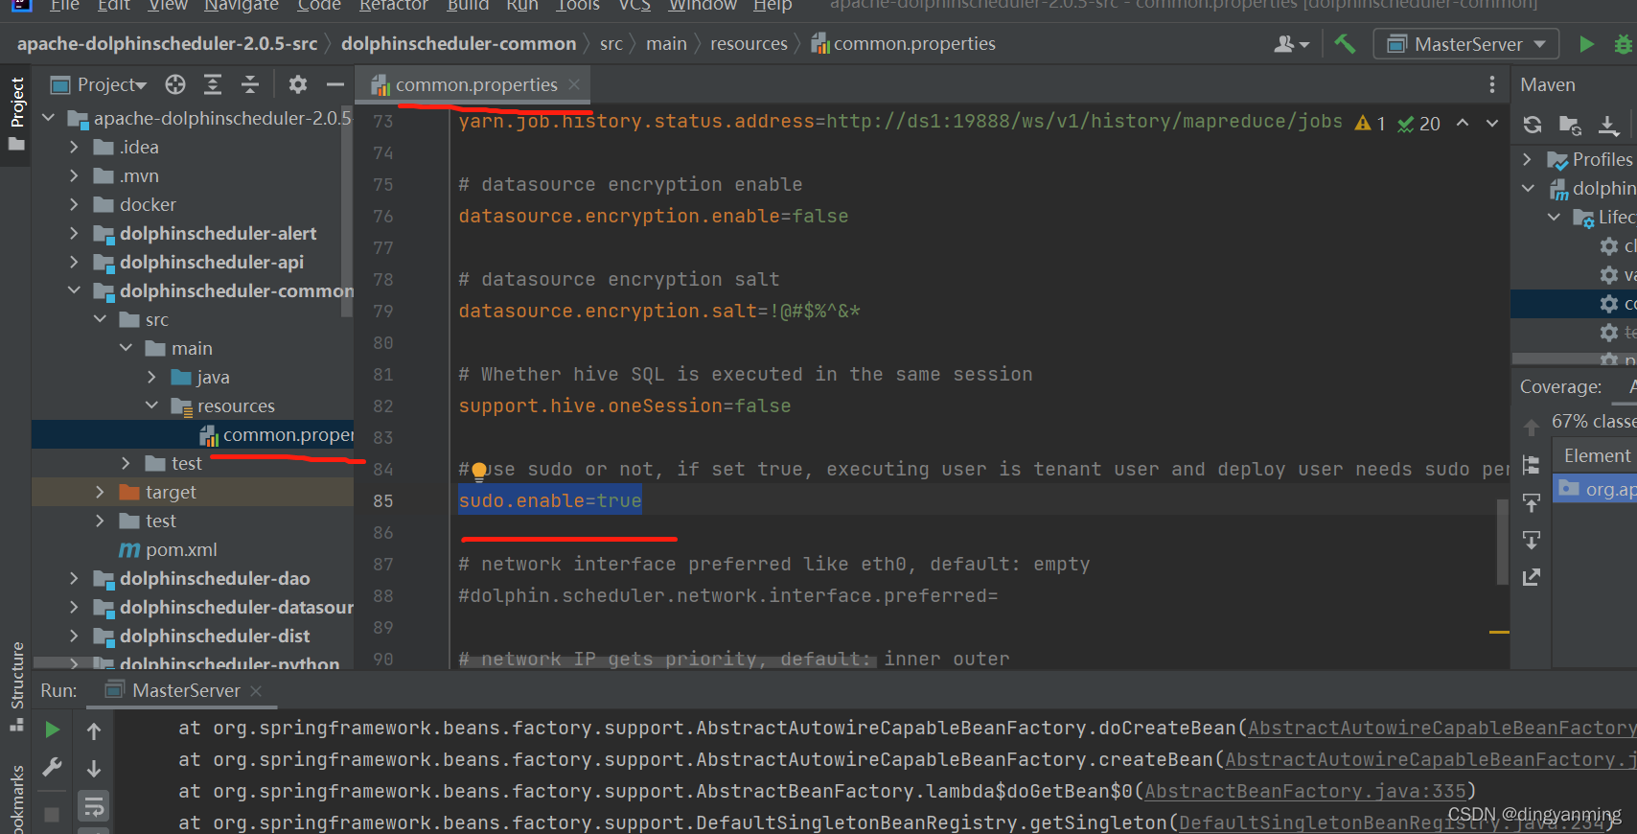Image resolution: width=1637 pixels, height=834 pixels.
Task: Select org.ap row in Coverage panel
Action: click(x=1595, y=490)
